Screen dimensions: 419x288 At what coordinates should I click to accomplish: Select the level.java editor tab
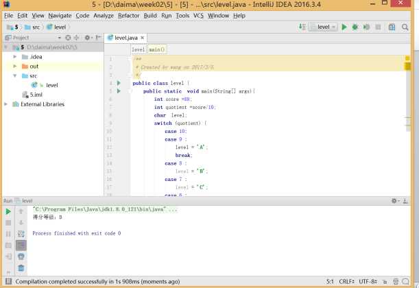point(126,38)
